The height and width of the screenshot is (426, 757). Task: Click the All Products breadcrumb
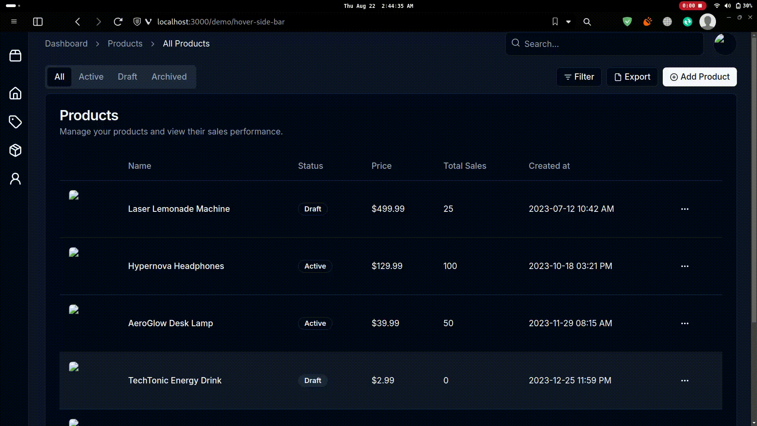(x=186, y=44)
